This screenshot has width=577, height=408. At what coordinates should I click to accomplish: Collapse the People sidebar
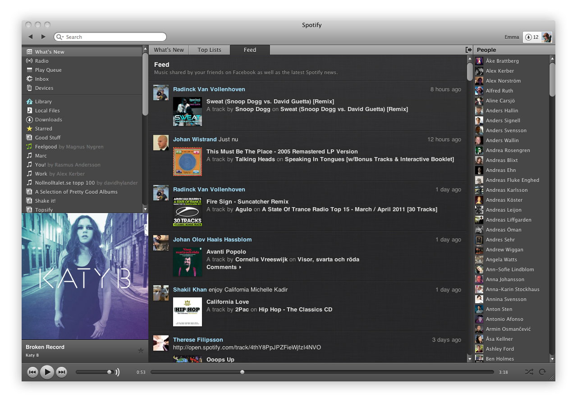[x=468, y=50]
